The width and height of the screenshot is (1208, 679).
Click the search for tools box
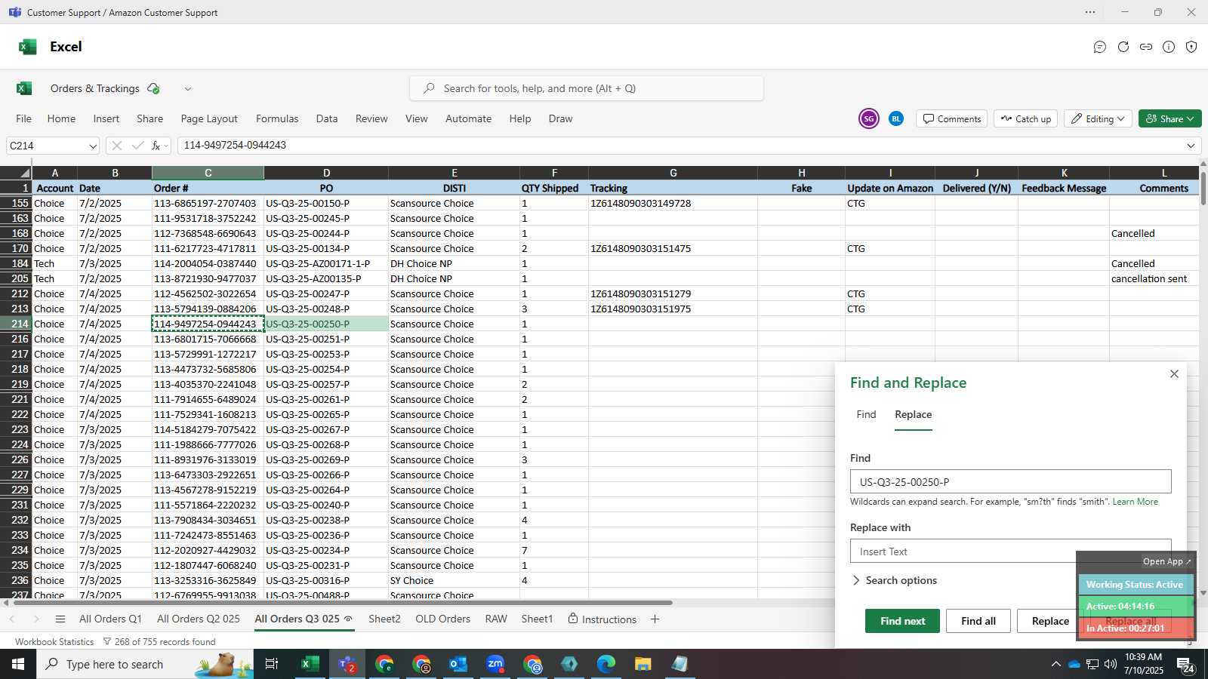[x=587, y=88]
